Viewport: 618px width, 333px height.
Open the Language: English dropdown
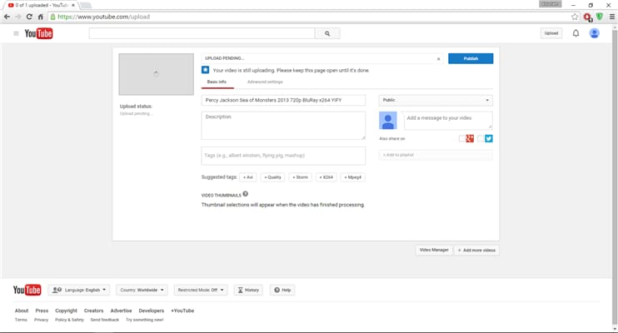79,290
